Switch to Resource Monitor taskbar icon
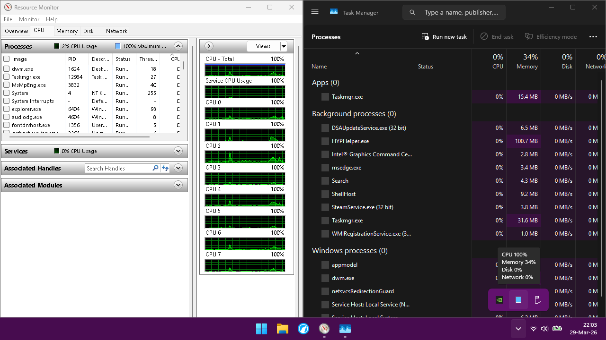The height and width of the screenshot is (340, 606). (324, 329)
